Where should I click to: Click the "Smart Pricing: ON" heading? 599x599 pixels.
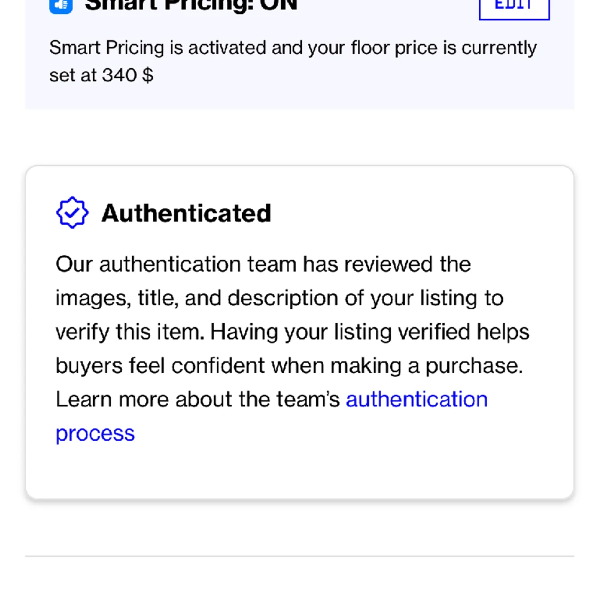pyautogui.click(x=191, y=5)
